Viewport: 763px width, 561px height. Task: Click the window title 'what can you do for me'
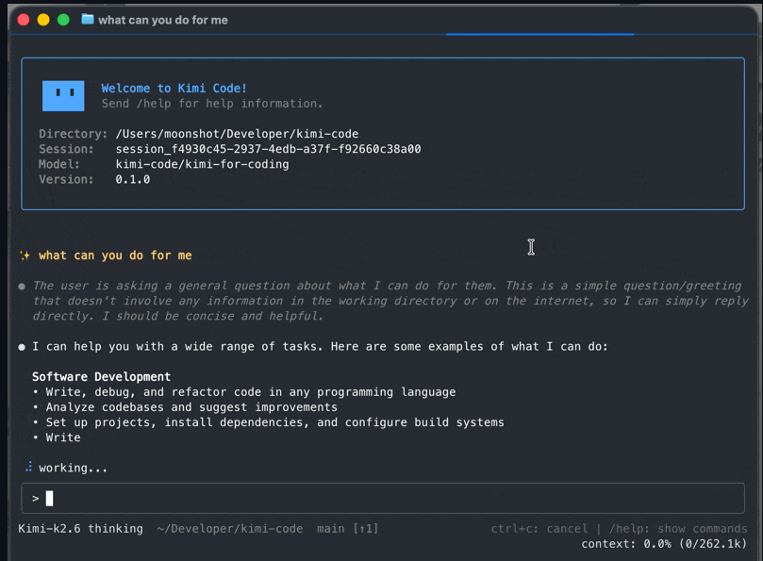163,20
